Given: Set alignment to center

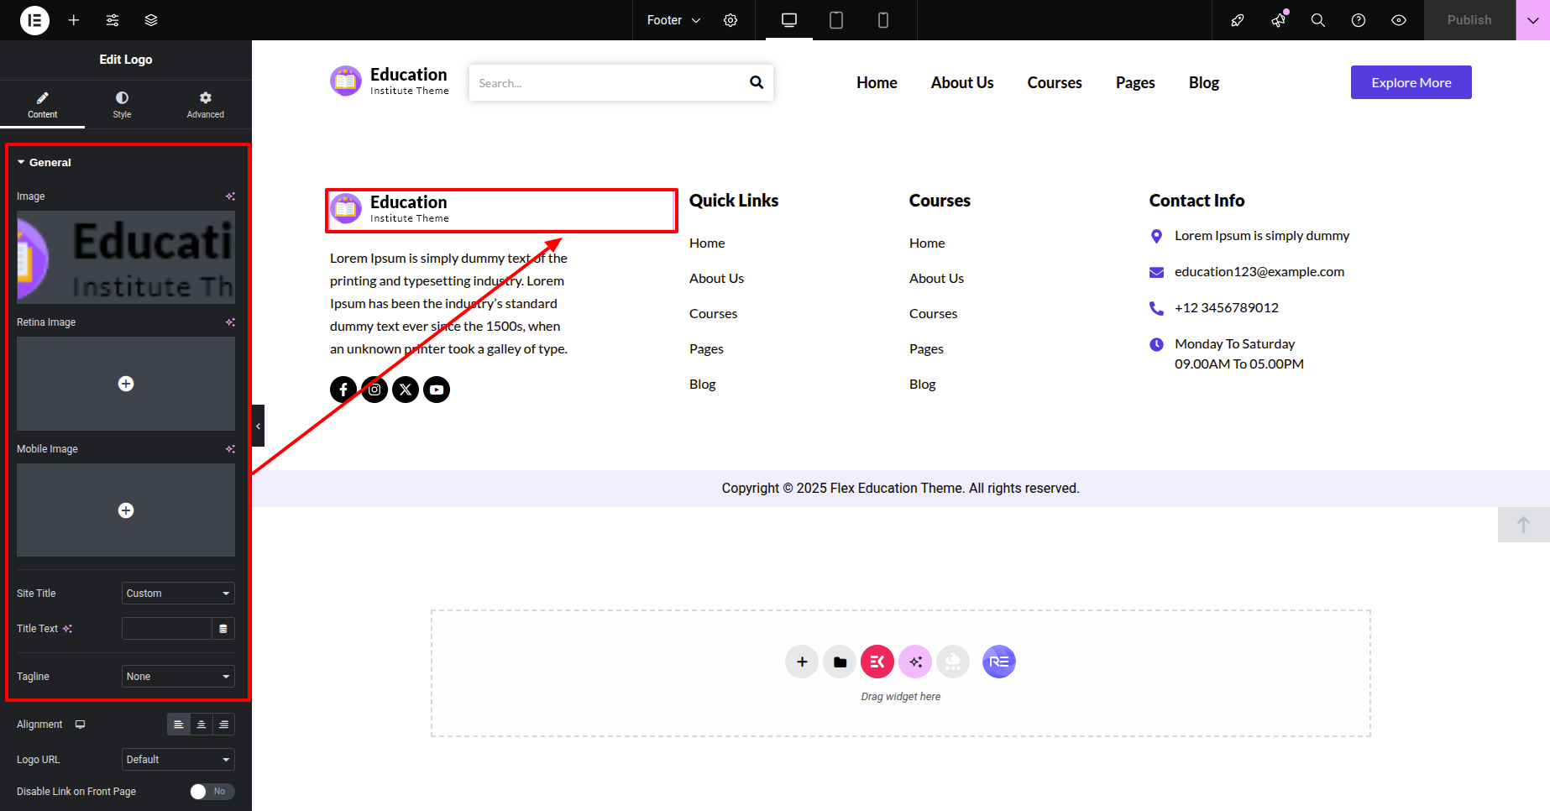Looking at the screenshot, I should (x=202, y=725).
